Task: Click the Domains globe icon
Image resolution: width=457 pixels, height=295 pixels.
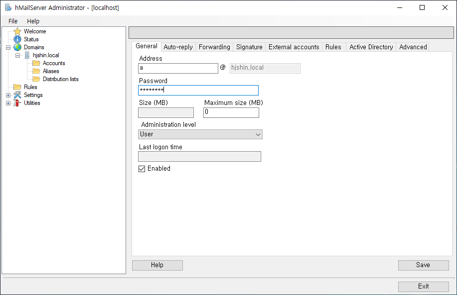Action: [x=17, y=47]
